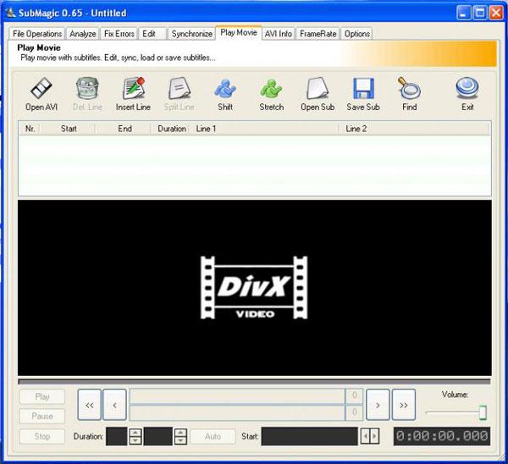Step forward with the > button
This screenshot has width=508, height=464.
(378, 405)
